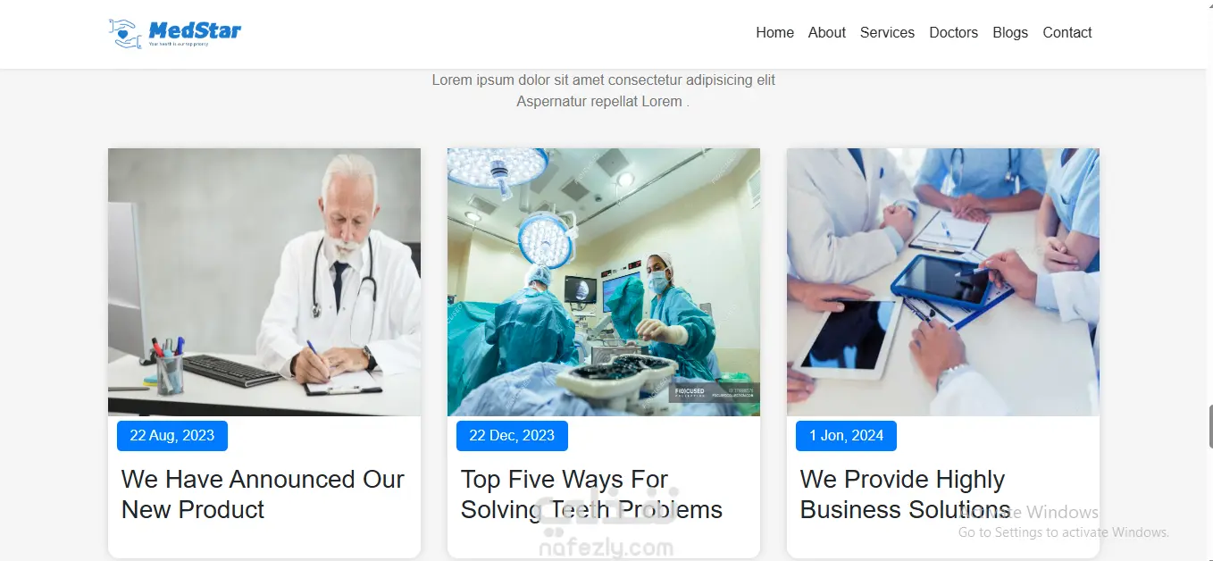Navigate to Blogs section

(1010, 32)
